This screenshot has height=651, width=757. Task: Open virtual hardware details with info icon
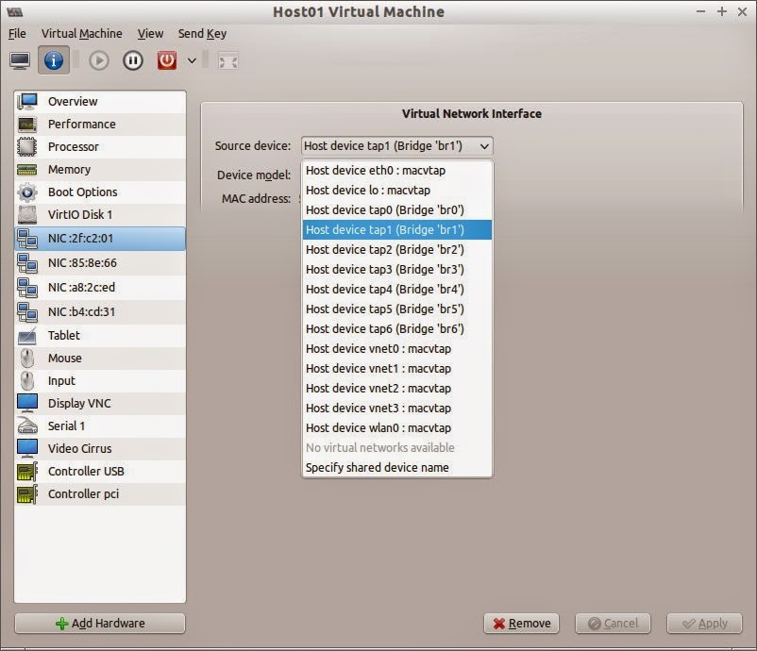point(54,59)
